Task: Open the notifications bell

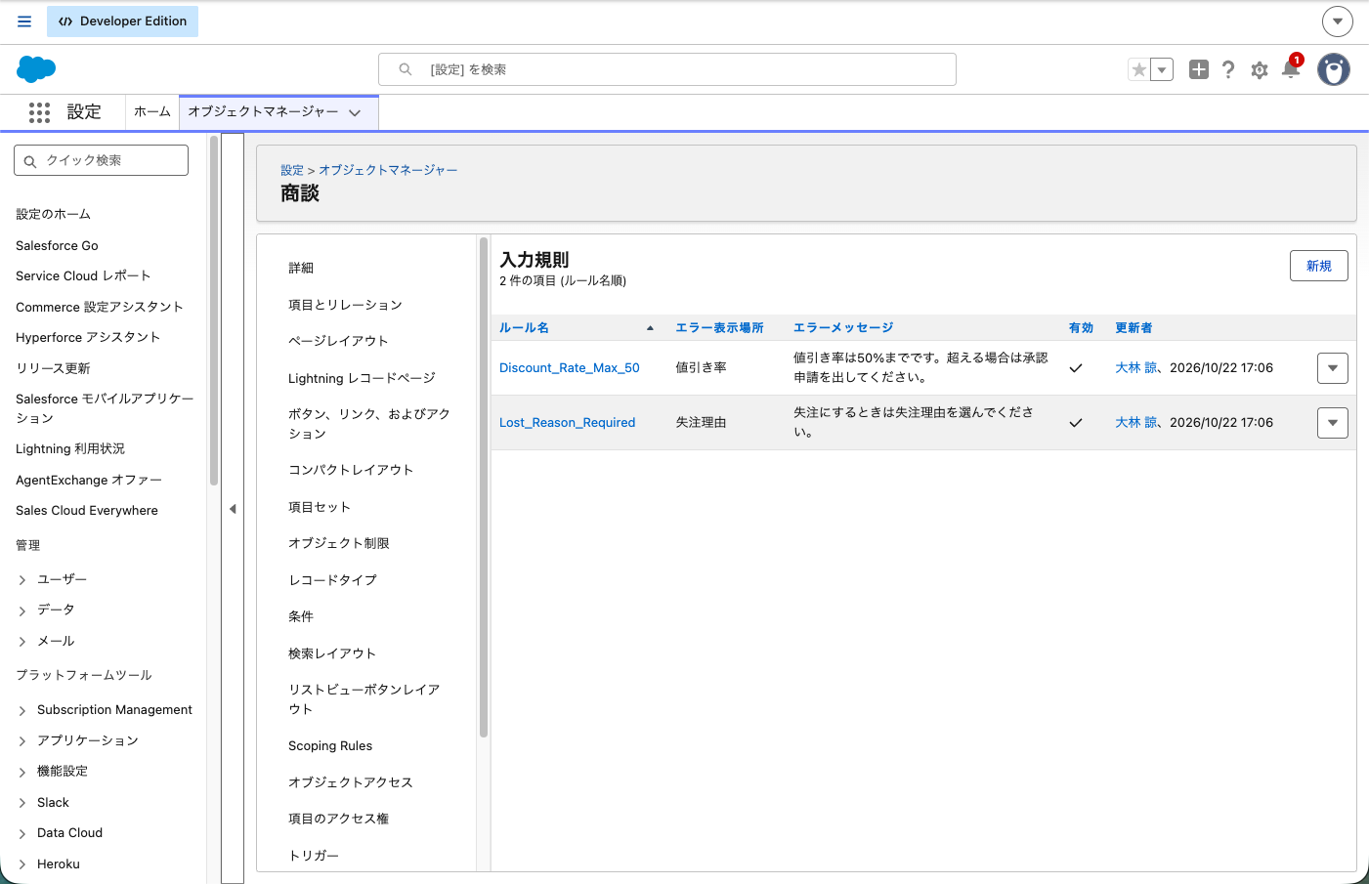Action: (x=1291, y=68)
